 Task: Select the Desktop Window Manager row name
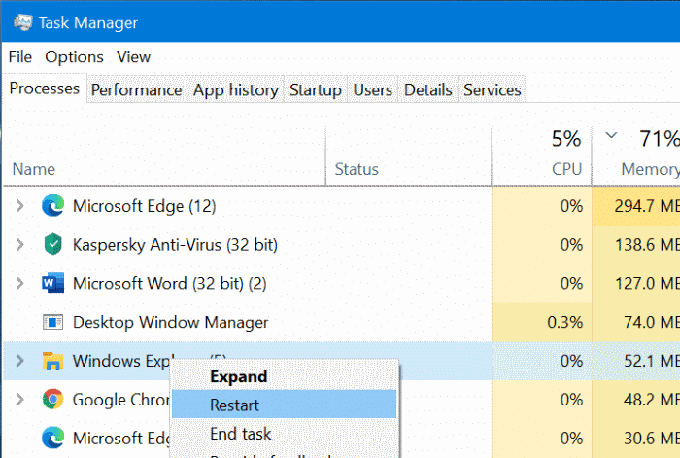click(170, 322)
